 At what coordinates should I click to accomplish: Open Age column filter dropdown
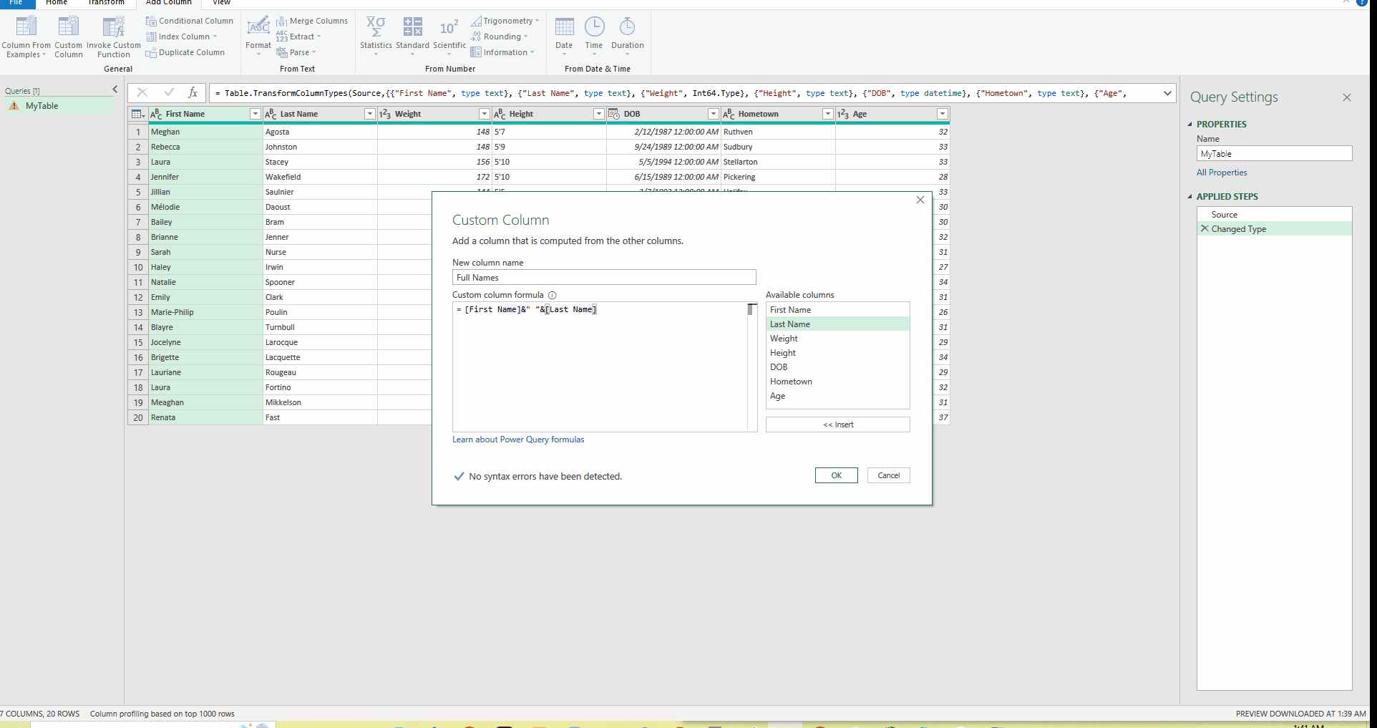(x=942, y=114)
